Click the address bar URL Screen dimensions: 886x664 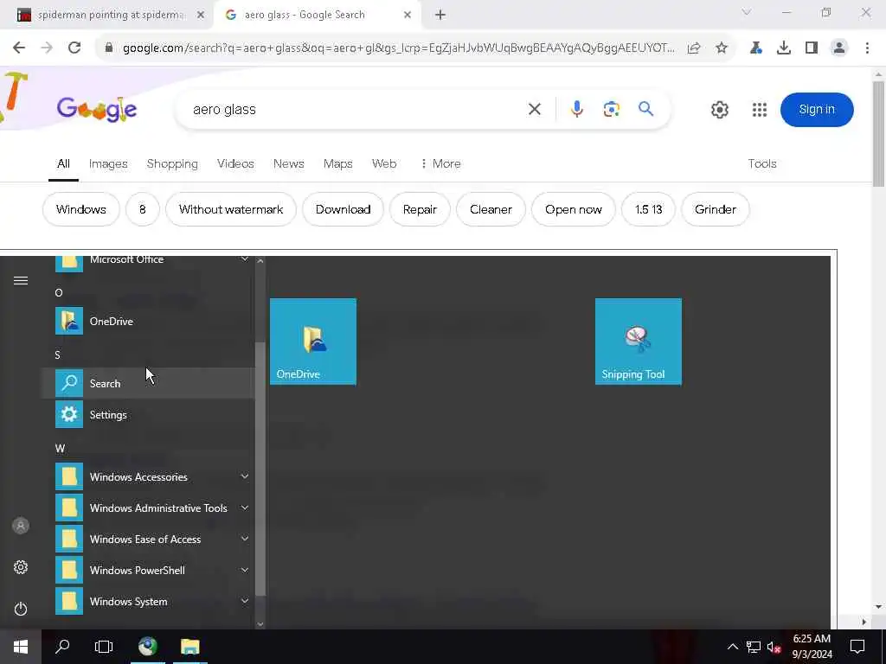pyautogui.click(x=398, y=48)
